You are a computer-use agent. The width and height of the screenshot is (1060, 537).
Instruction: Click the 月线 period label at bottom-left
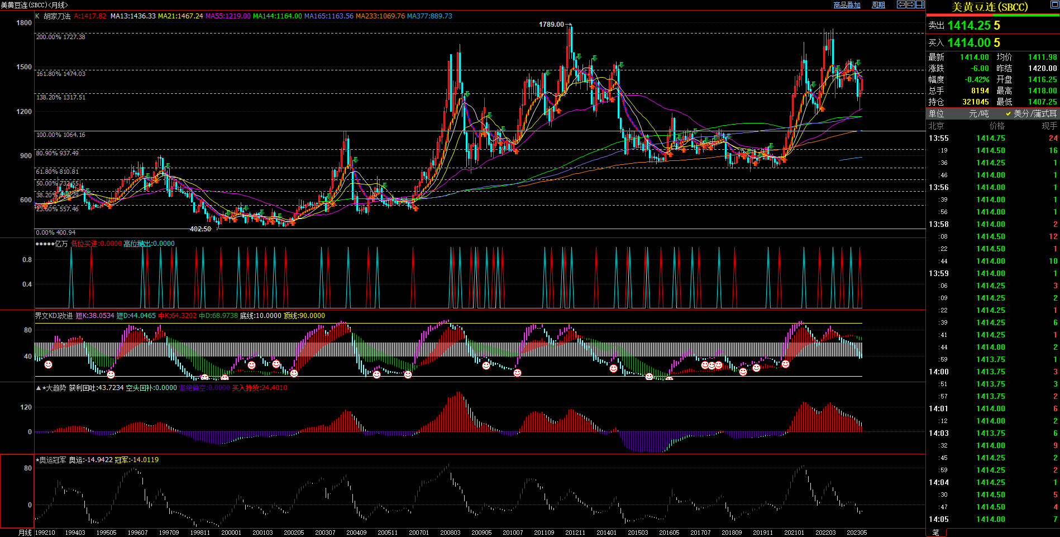pyautogui.click(x=25, y=533)
